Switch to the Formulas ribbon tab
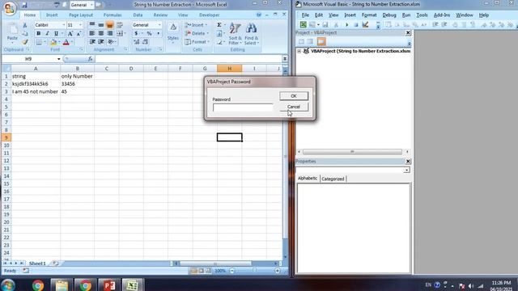 pyautogui.click(x=113, y=15)
